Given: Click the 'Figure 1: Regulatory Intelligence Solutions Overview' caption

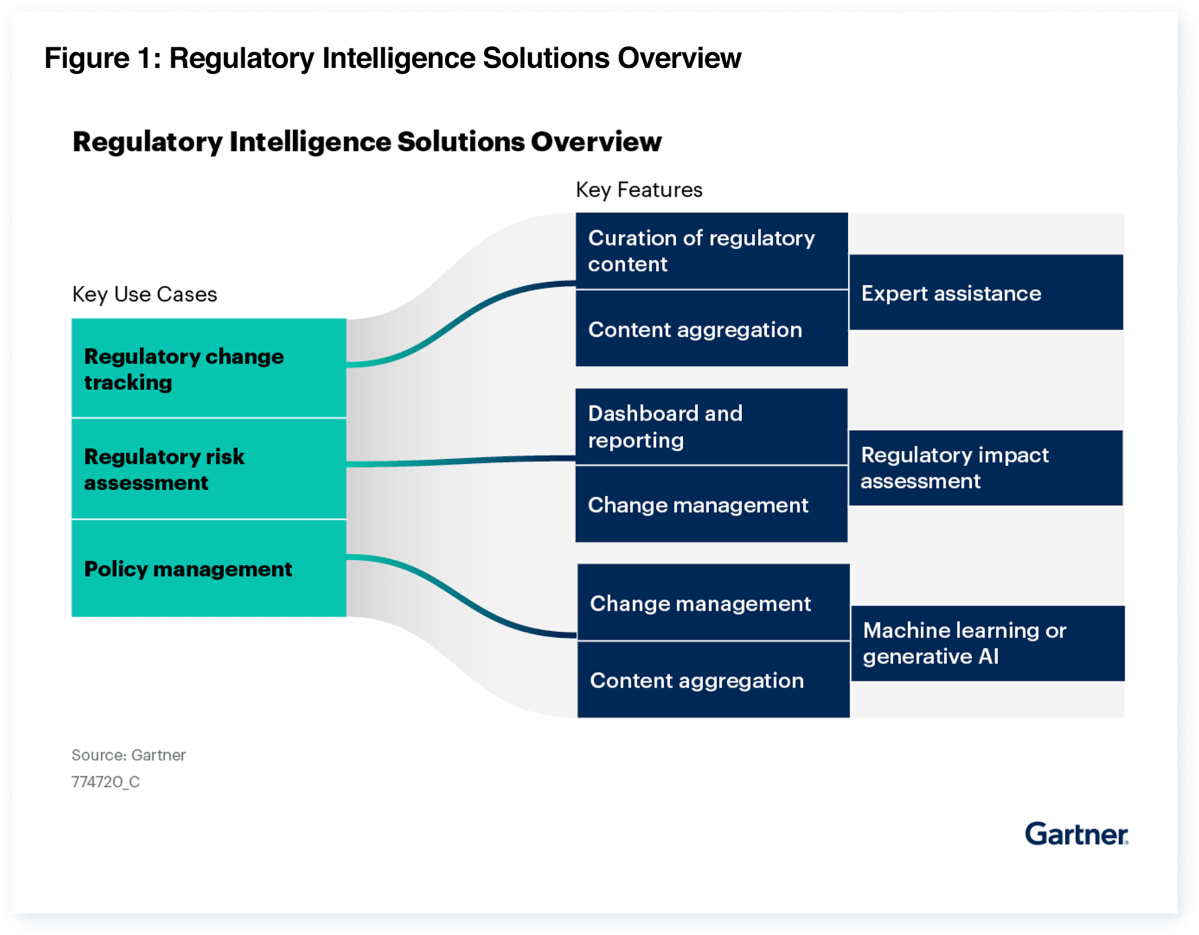Looking at the screenshot, I should pyautogui.click(x=393, y=59).
